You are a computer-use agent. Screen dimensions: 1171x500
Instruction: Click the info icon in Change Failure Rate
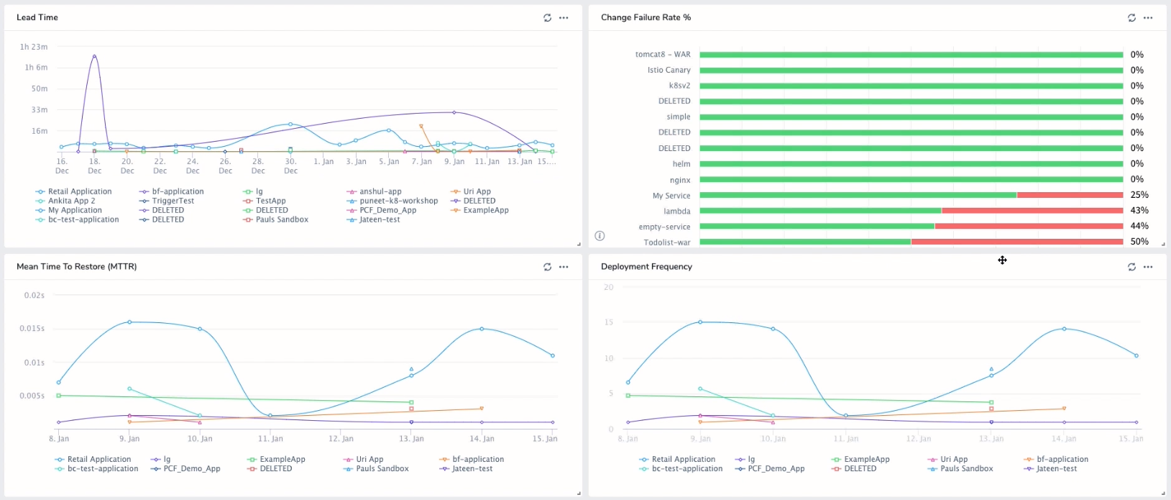click(600, 236)
